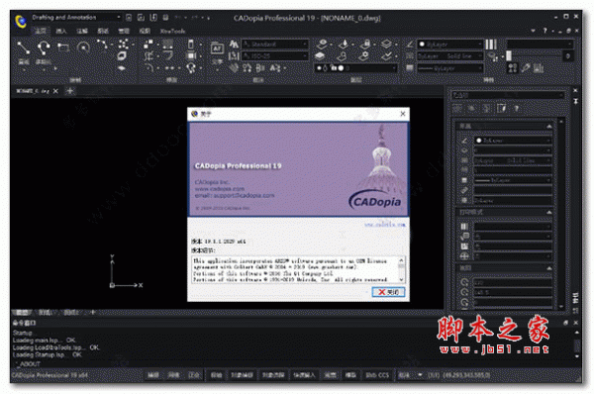
Task: Add a new drawing tab with plus
Action: [x=70, y=91]
